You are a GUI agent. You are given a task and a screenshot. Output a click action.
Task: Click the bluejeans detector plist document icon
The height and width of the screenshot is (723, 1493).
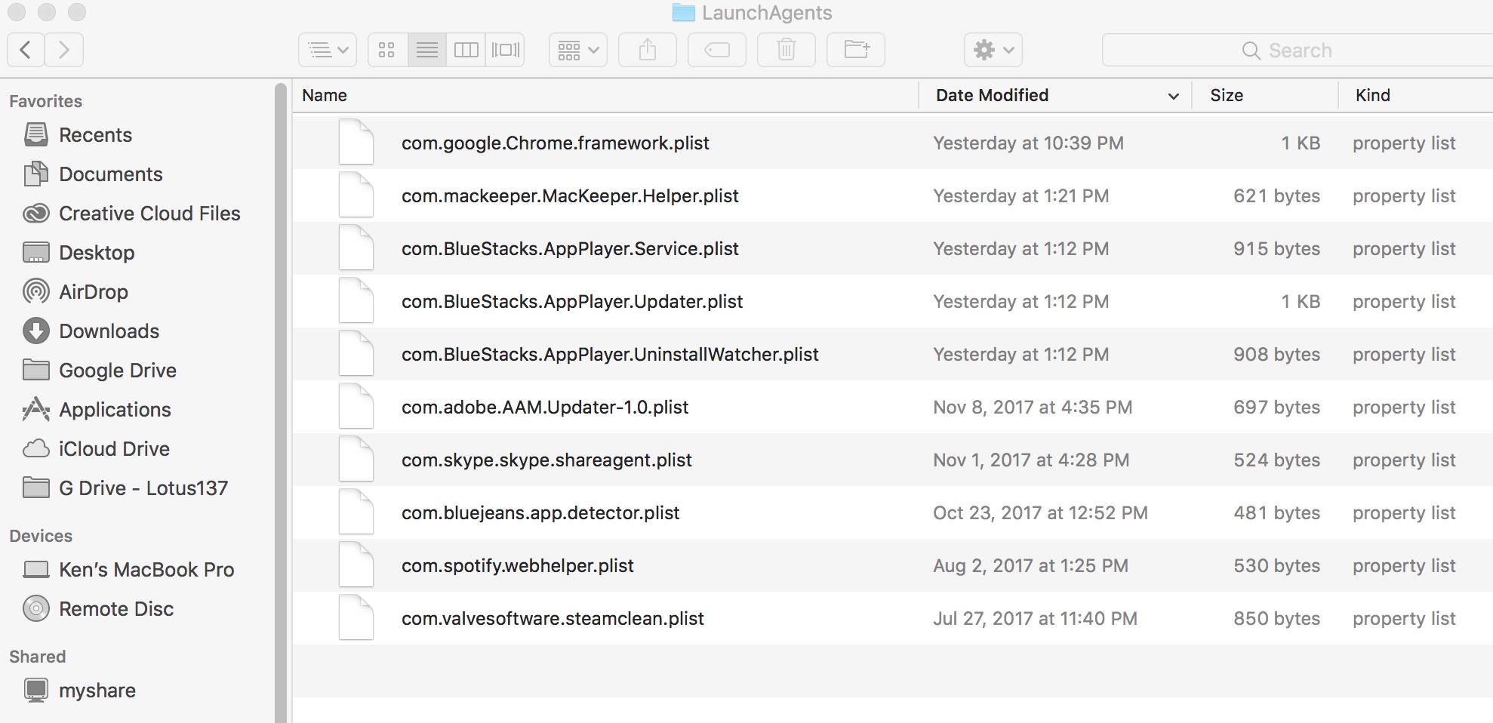[x=356, y=512]
